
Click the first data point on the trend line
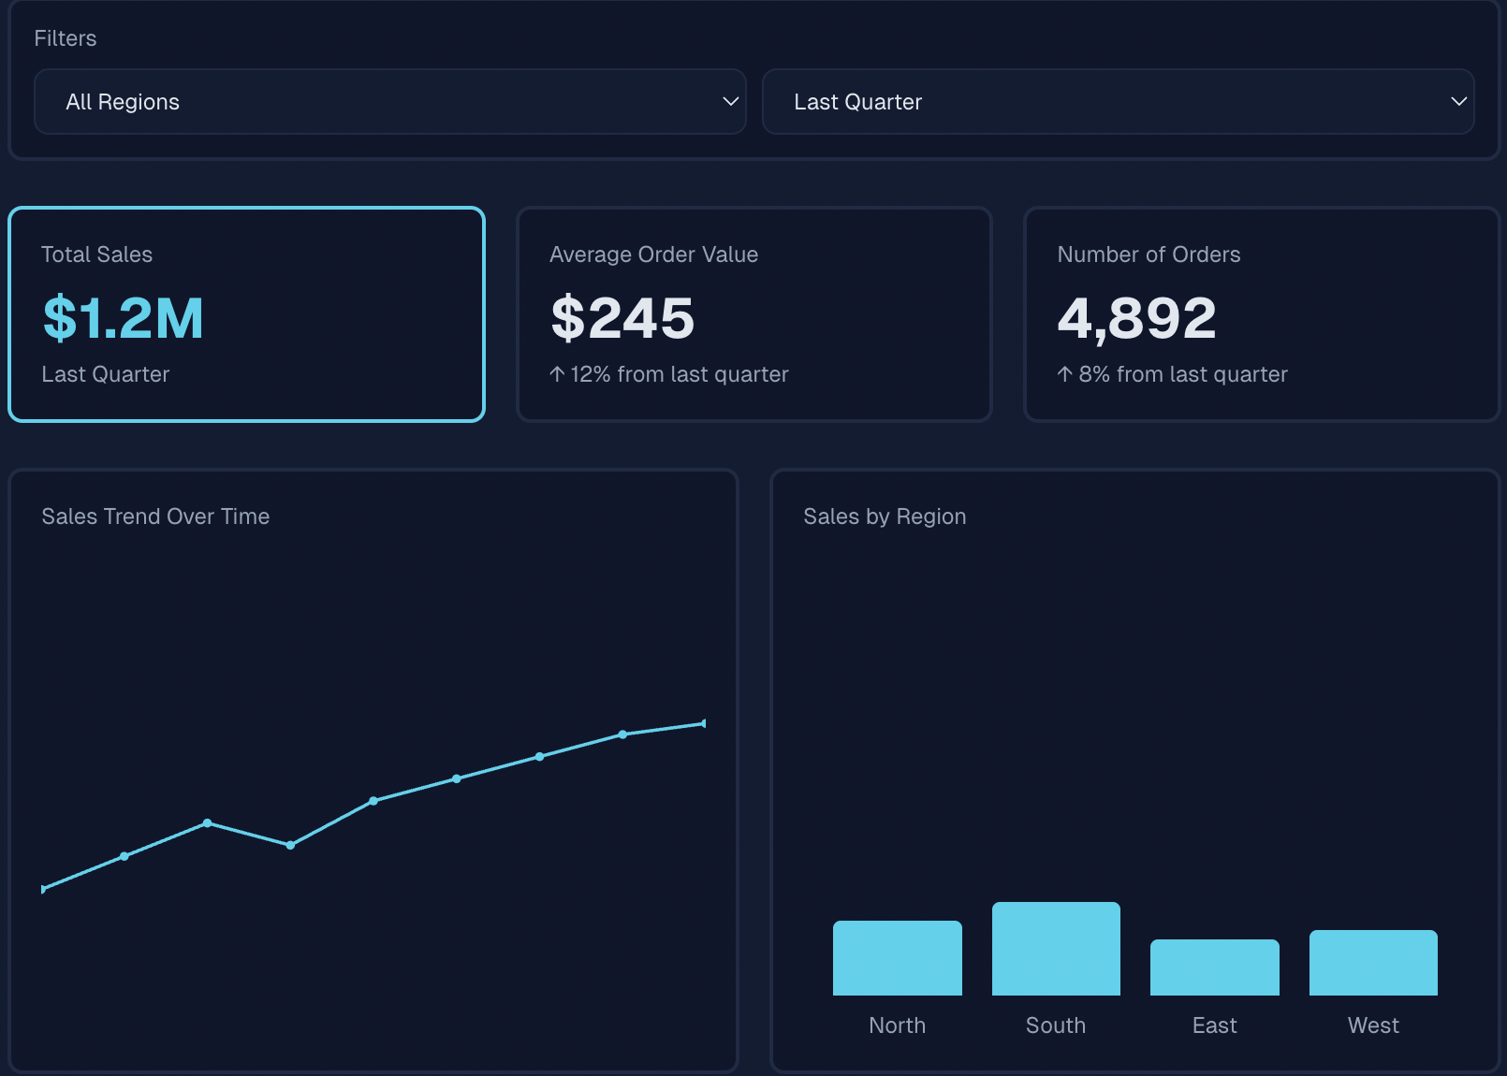coord(42,890)
